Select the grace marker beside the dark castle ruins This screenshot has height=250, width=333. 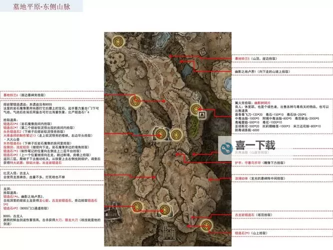pyautogui.click(x=137, y=207)
